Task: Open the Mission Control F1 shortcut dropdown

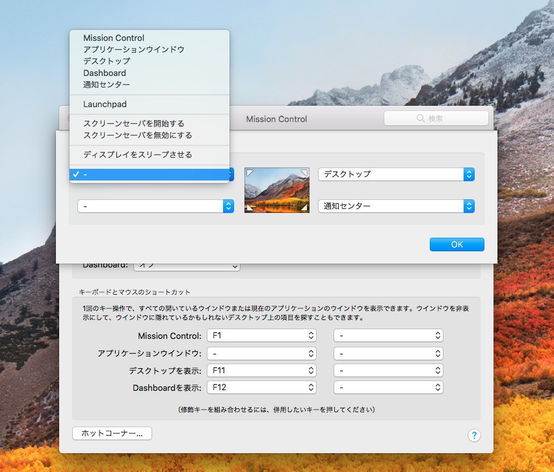Action: click(261, 336)
